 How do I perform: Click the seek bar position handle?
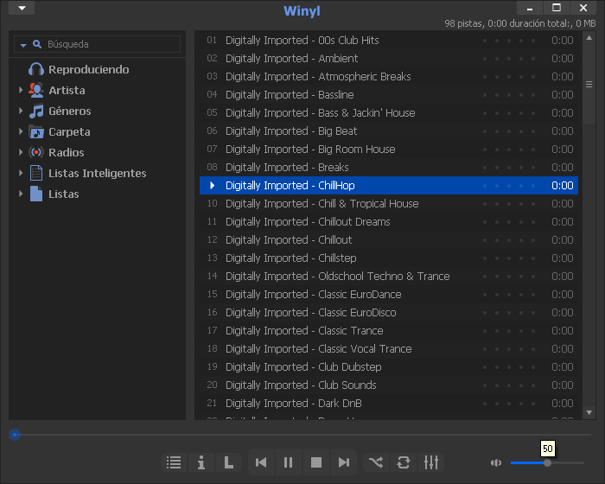pyautogui.click(x=15, y=435)
